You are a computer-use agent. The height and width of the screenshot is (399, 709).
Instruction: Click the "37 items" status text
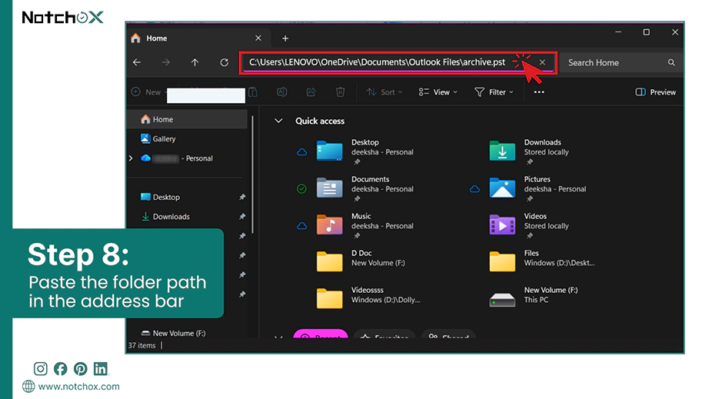(x=141, y=345)
